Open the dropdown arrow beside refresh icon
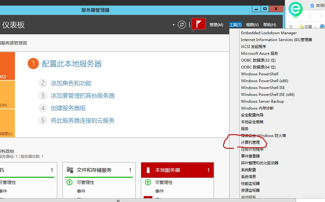The height and width of the screenshot is (202, 325). [x=174, y=25]
